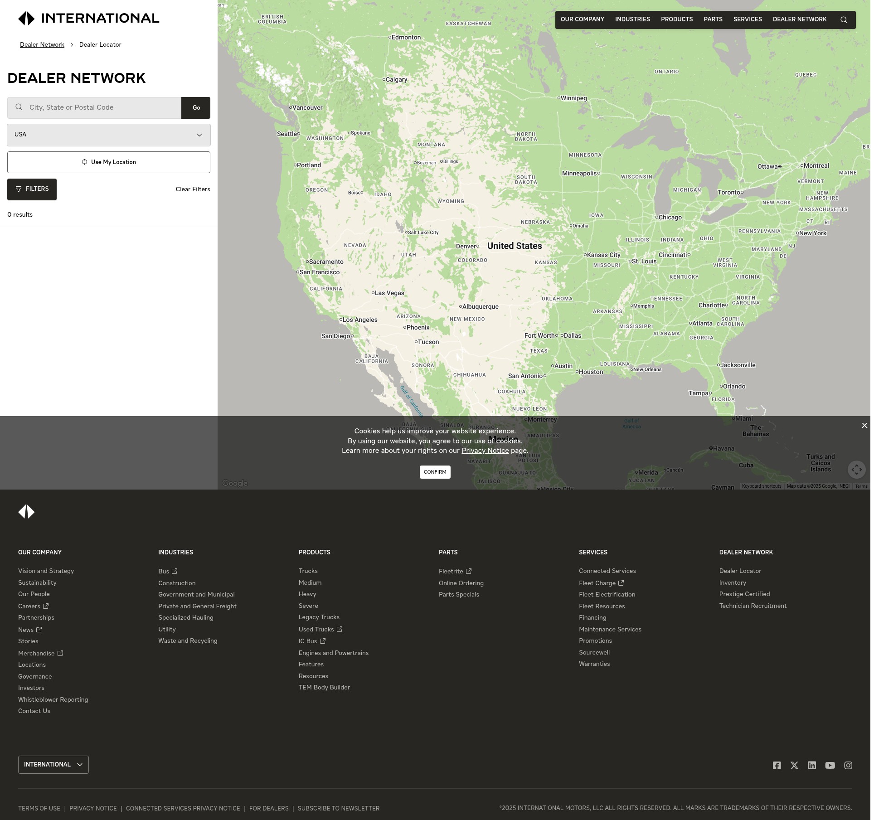Viewport: 874px width, 820px height.
Task: Open map Terms link
Action: point(861,486)
